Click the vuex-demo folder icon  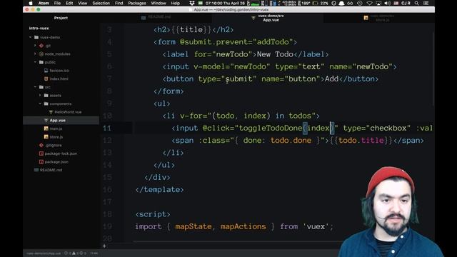pyautogui.click(x=36, y=37)
